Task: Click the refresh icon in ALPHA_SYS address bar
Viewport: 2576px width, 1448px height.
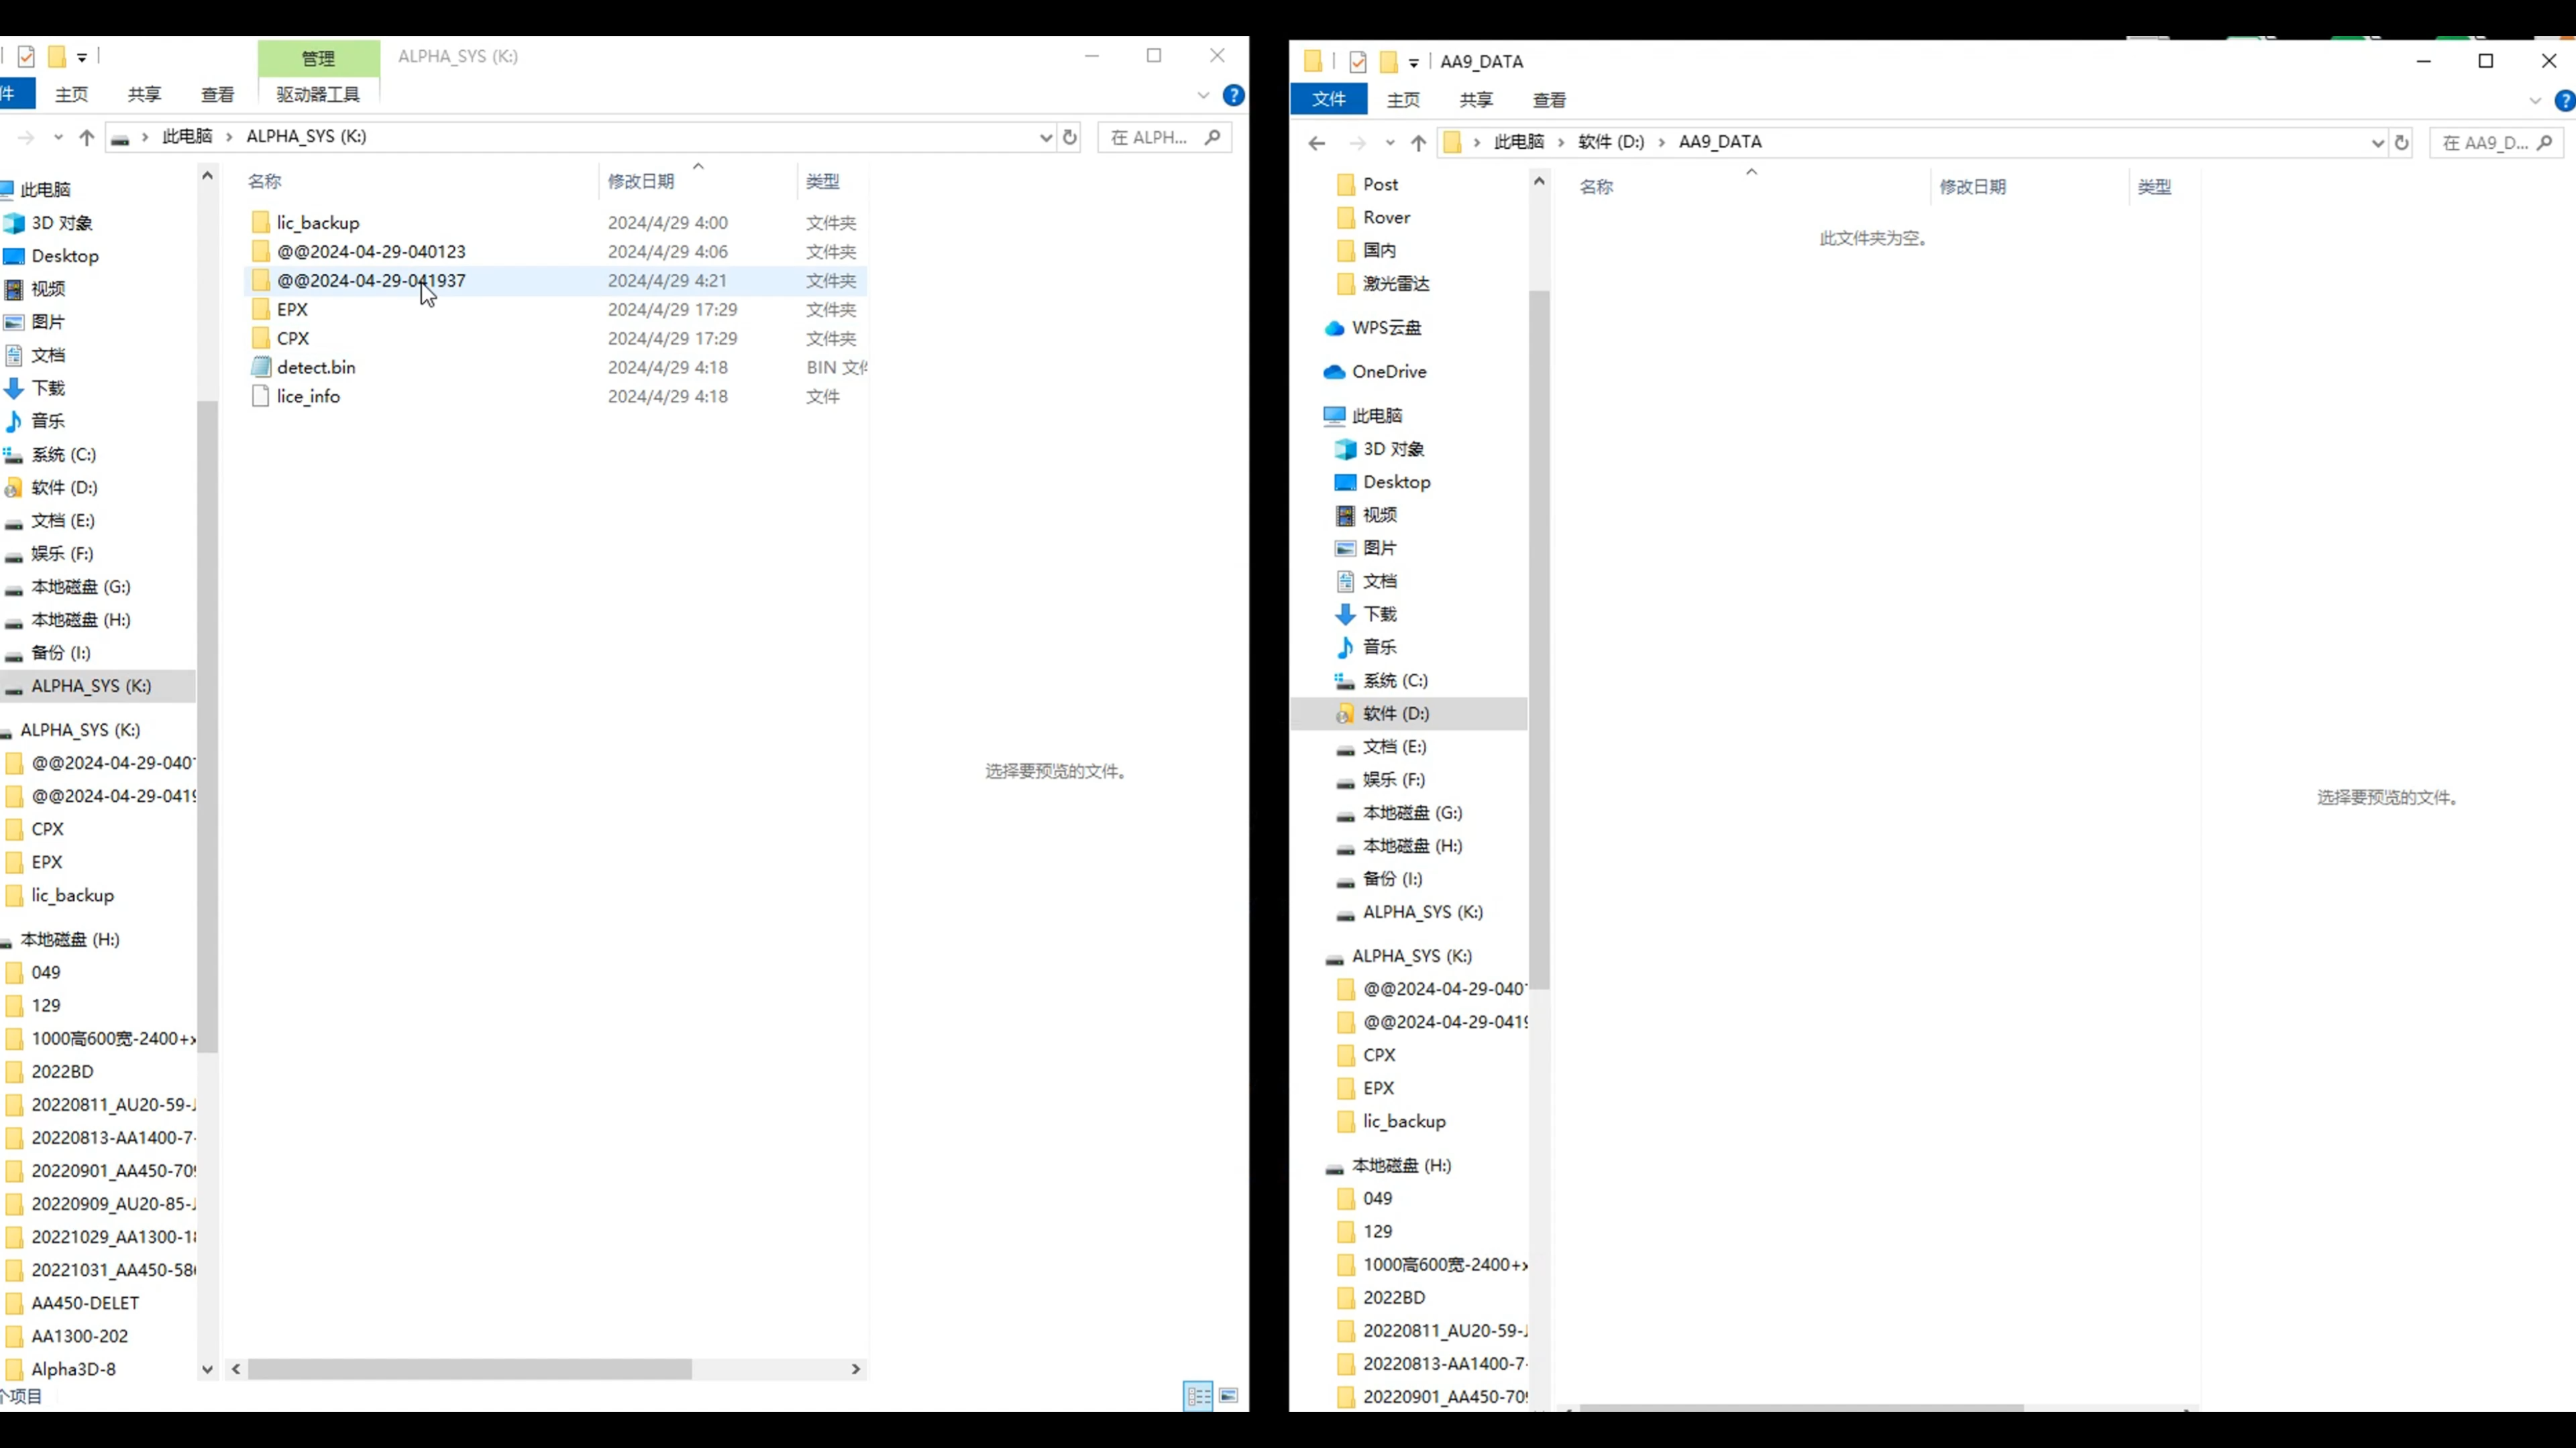Action: [1070, 137]
